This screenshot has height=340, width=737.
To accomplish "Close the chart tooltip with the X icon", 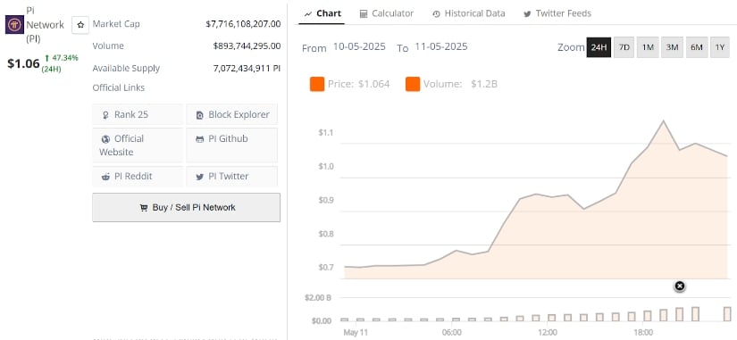I will (679, 286).
